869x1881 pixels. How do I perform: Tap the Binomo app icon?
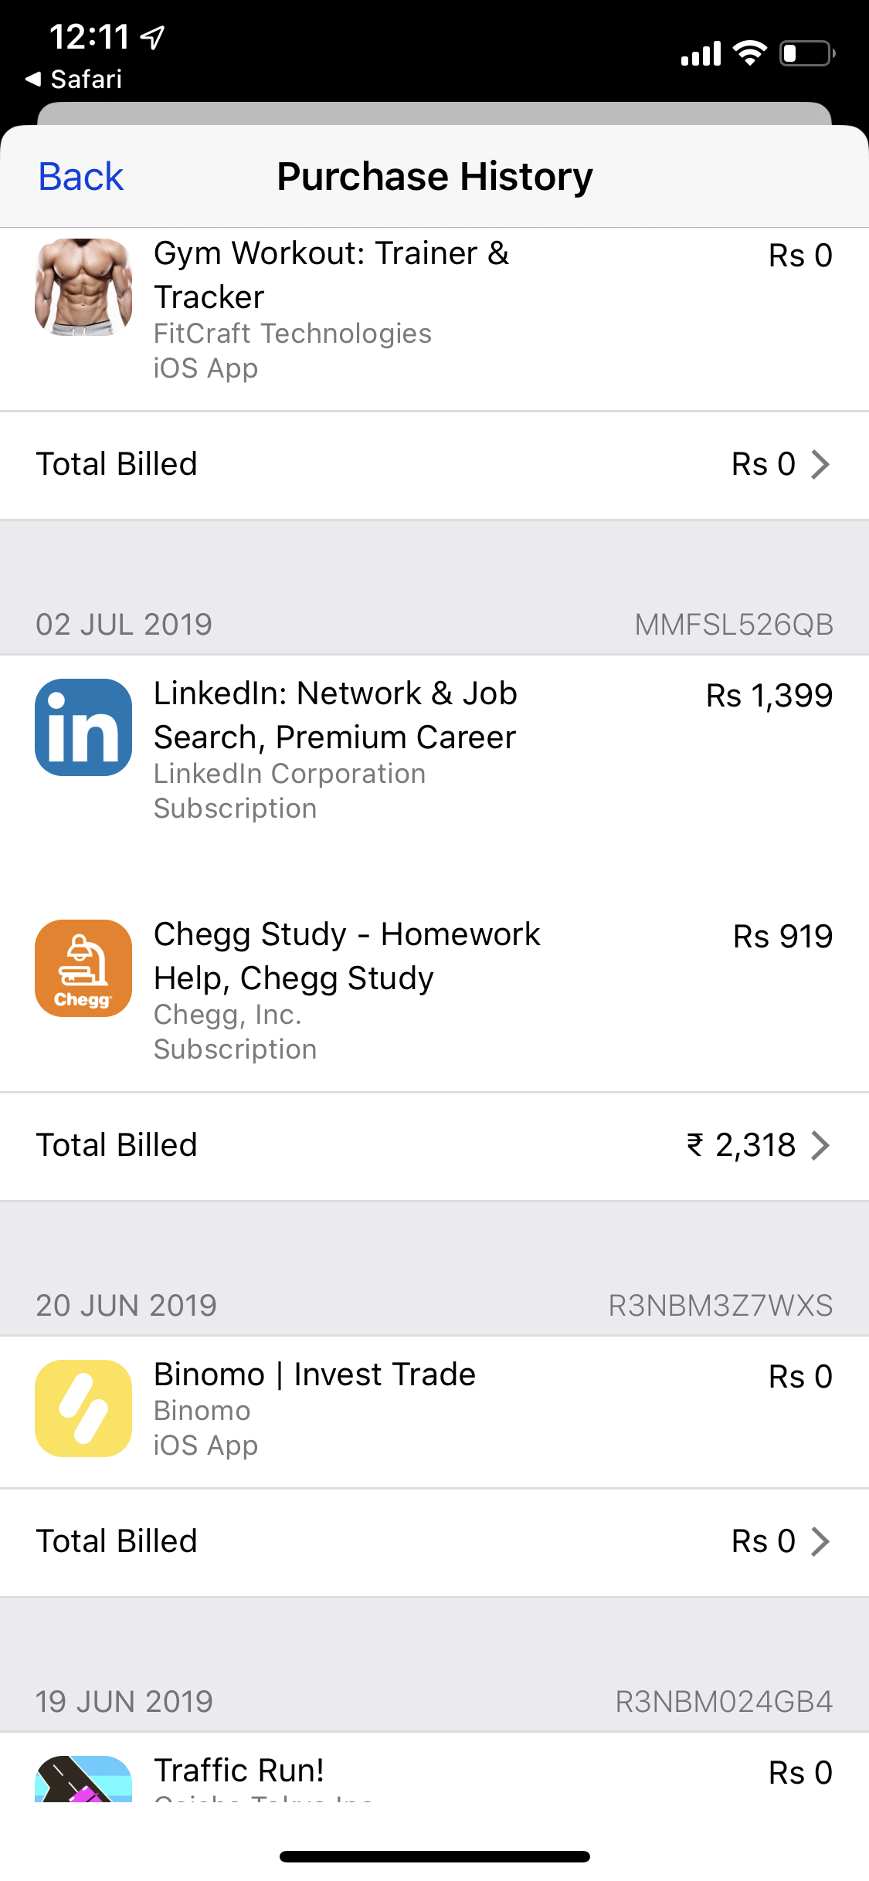coord(83,1408)
